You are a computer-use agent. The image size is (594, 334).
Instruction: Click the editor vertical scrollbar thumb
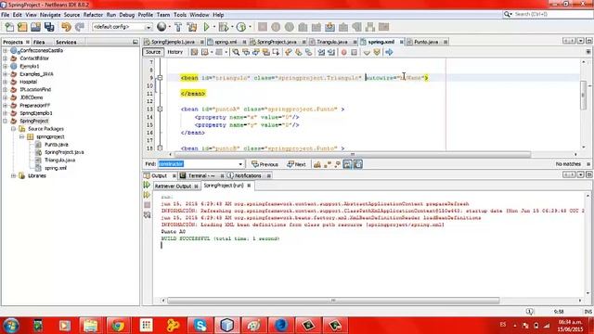click(584, 96)
